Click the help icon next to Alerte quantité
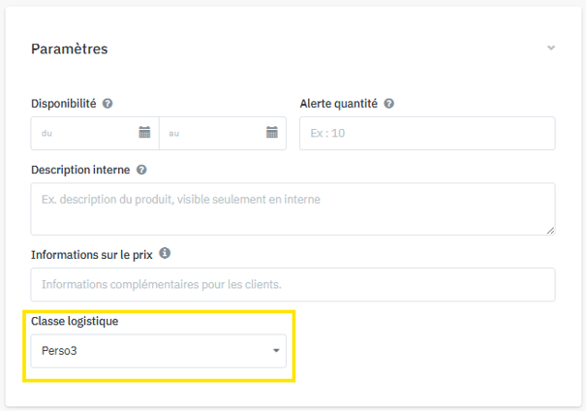The image size is (586, 411). (x=388, y=104)
